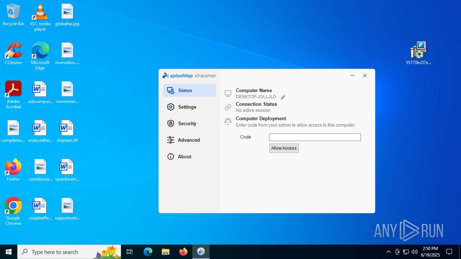Open Task View from the taskbar

coord(130,252)
